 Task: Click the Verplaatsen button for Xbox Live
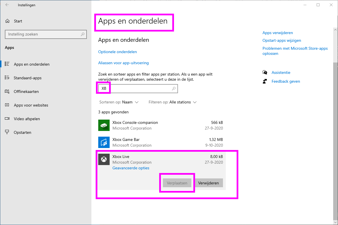(177, 183)
